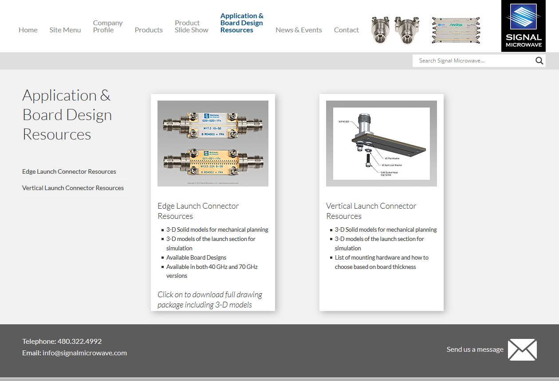559x381 pixels.
Task: Open the Products menu
Action: pyautogui.click(x=149, y=30)
